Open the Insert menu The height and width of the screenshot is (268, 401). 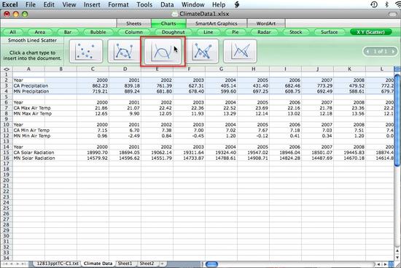[92, 4]
